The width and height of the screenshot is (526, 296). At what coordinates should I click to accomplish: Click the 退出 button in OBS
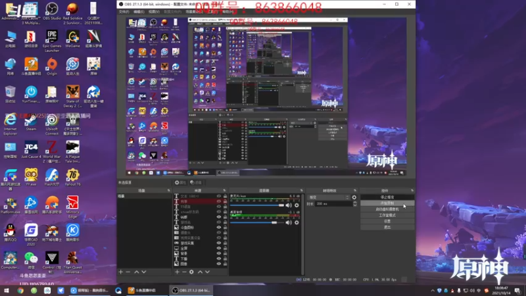coord(387,227)
